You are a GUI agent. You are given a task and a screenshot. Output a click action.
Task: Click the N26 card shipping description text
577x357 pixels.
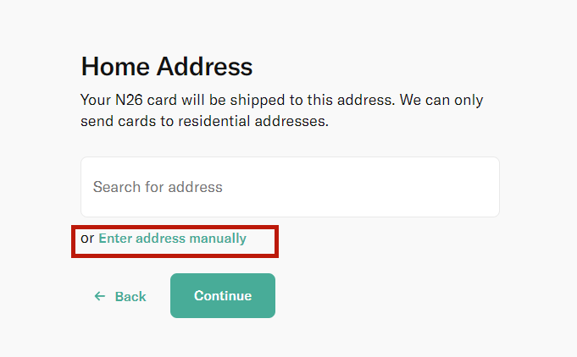tap(281, 111)
